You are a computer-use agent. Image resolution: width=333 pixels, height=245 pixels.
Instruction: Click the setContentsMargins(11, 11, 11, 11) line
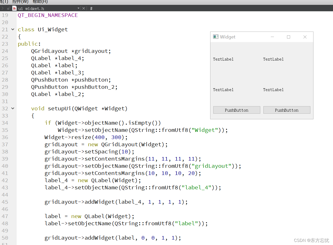123,159
